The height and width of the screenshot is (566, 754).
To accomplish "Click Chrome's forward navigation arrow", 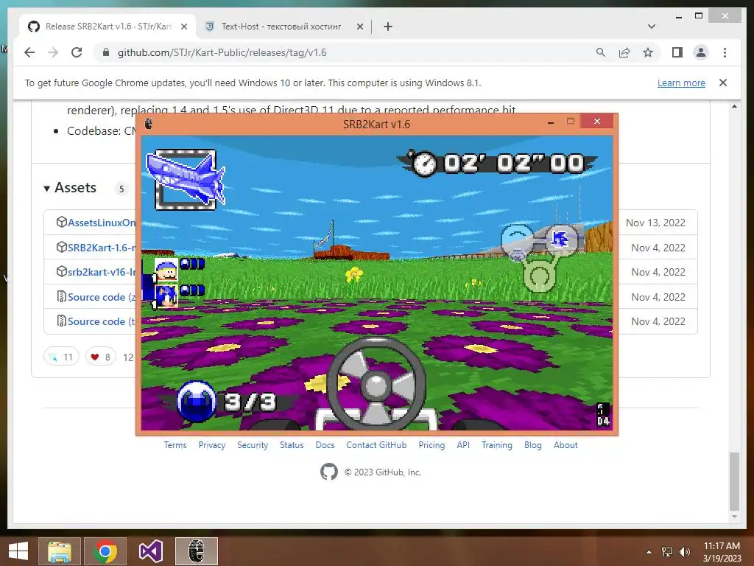I will point(53,52).
